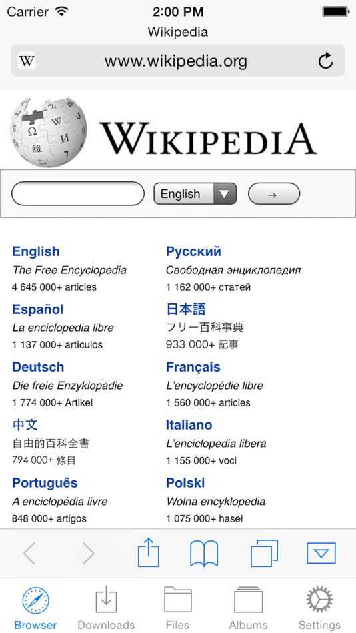Tap the text '1 774 000+ Artikel'

[53, 402]
